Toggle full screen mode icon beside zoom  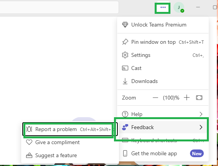[x=199, y=98]
